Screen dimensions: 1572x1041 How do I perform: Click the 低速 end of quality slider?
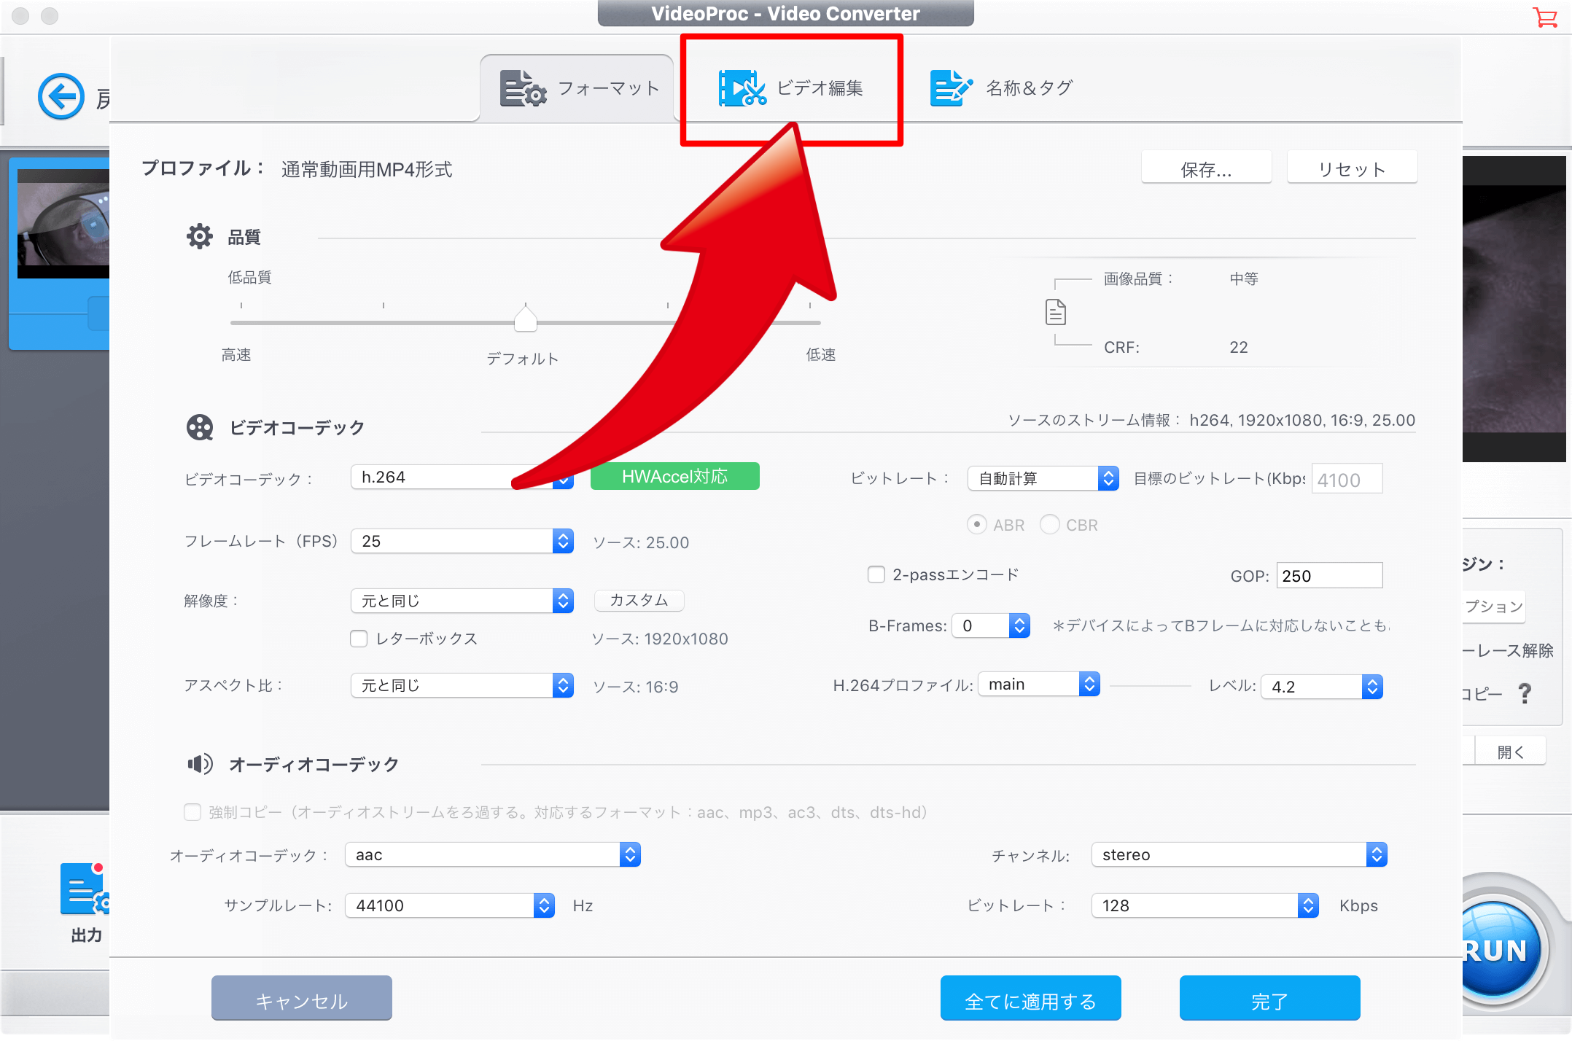click(821, 354)
